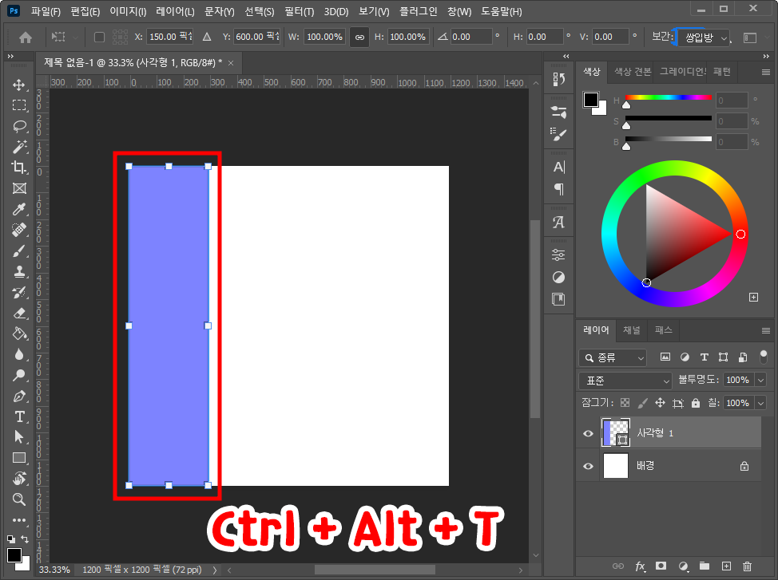This screenshot has width=778, height=580.
Task: Click the 사각형 1 layer thumbnail
Action: coord(615,433)
